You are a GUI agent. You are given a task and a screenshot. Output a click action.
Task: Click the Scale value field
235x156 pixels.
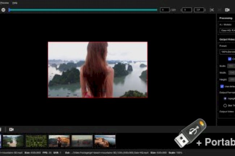(x=231, y=66)
